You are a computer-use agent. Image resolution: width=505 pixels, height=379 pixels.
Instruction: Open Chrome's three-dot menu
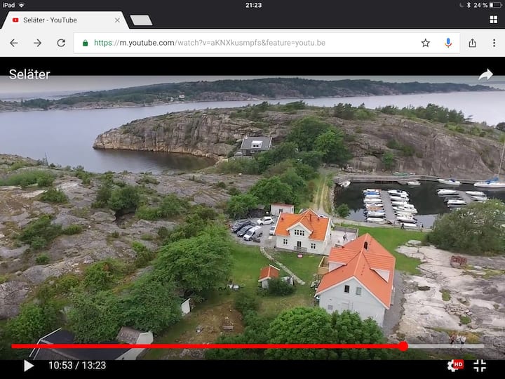click(494, 43)
